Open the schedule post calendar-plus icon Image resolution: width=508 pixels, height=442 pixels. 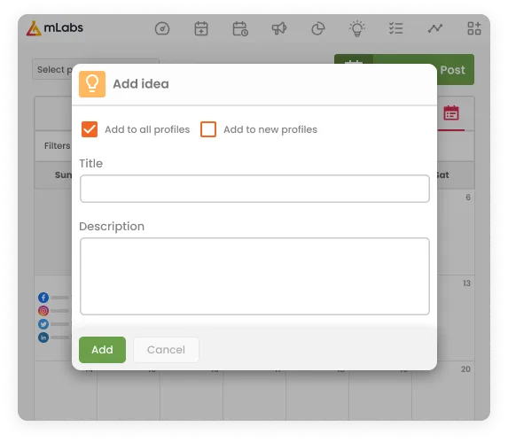point(201,28)
